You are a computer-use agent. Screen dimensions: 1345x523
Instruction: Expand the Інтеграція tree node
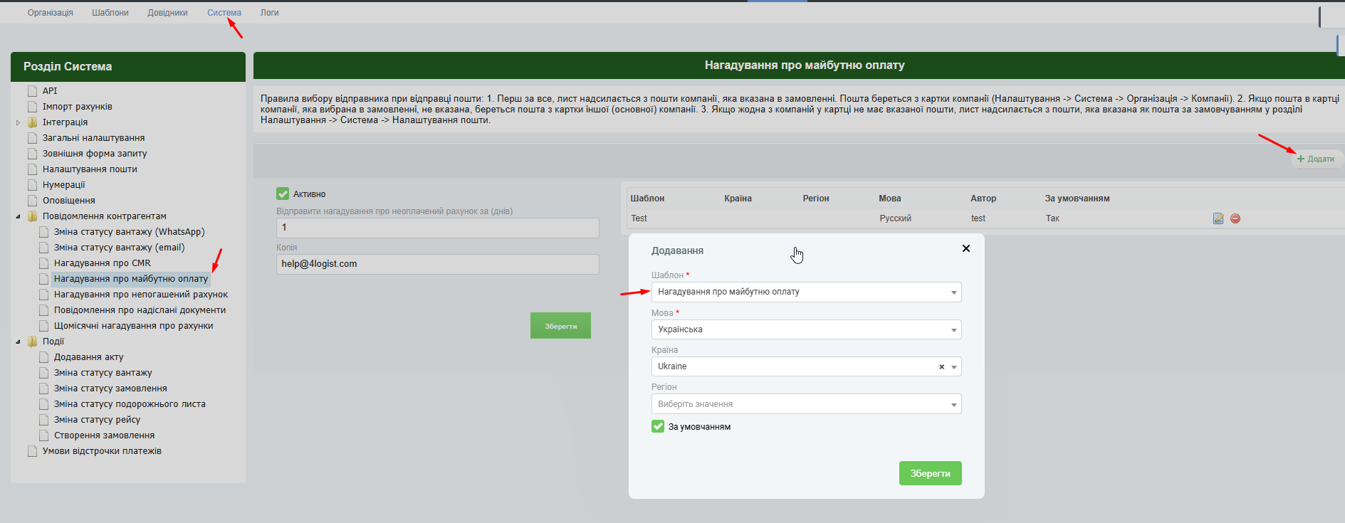pos(19,122)
